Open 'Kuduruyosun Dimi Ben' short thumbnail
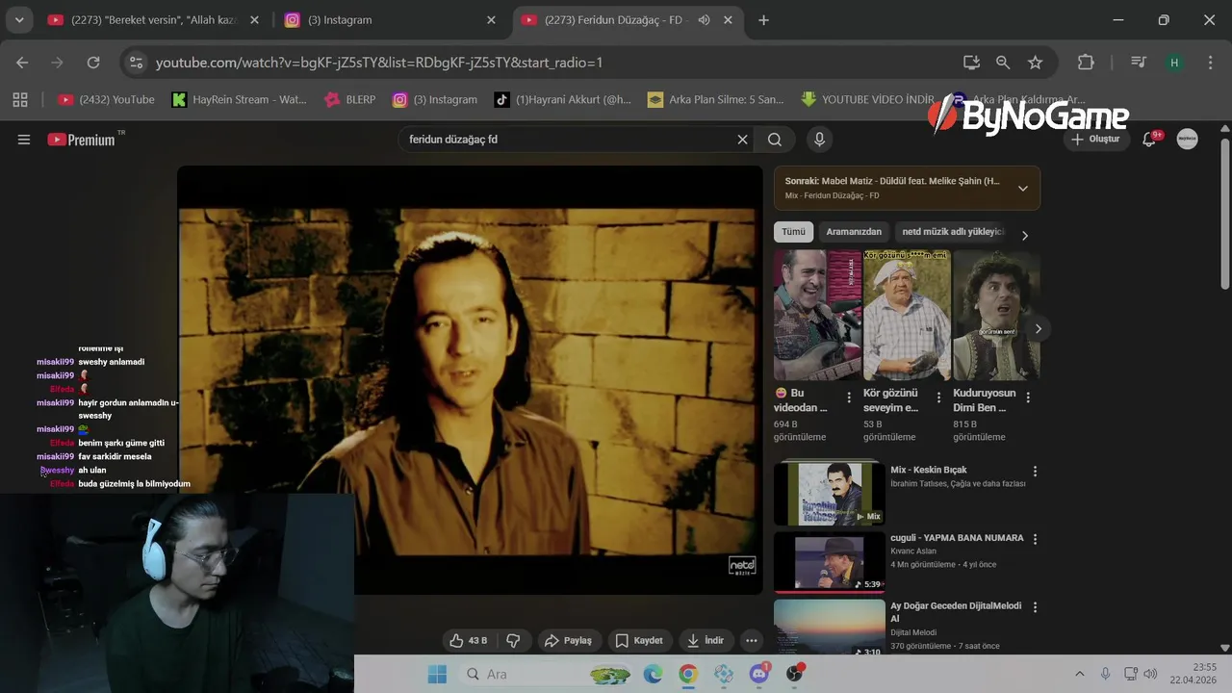1232x693 pixels. pos(996,316)
